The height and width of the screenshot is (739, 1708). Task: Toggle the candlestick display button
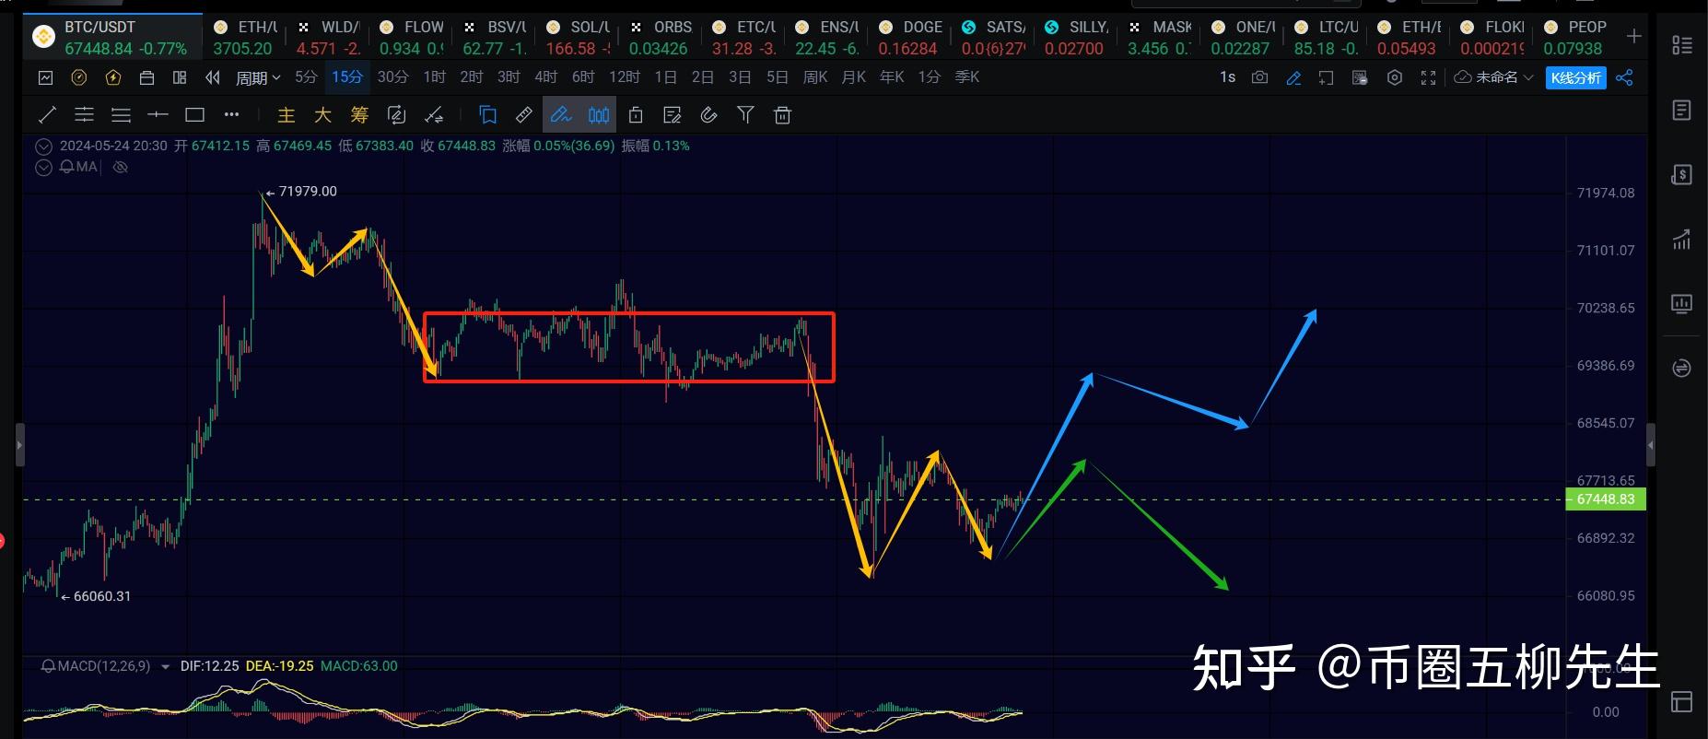[x=599, y=115]
